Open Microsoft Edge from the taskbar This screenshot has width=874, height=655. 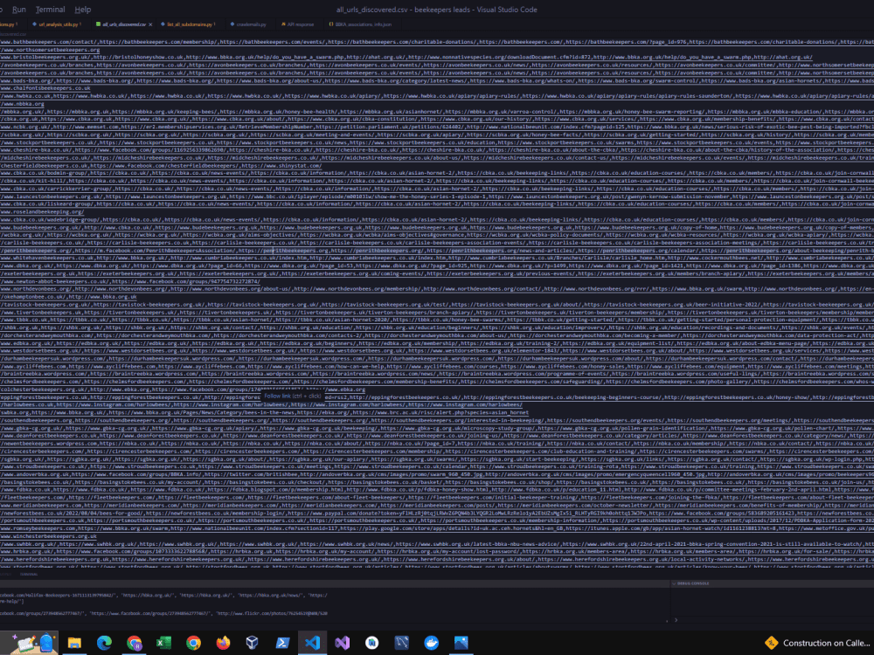click(104, 644)
